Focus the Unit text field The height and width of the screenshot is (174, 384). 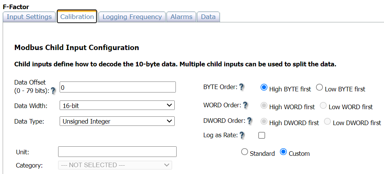click(117, 152)
